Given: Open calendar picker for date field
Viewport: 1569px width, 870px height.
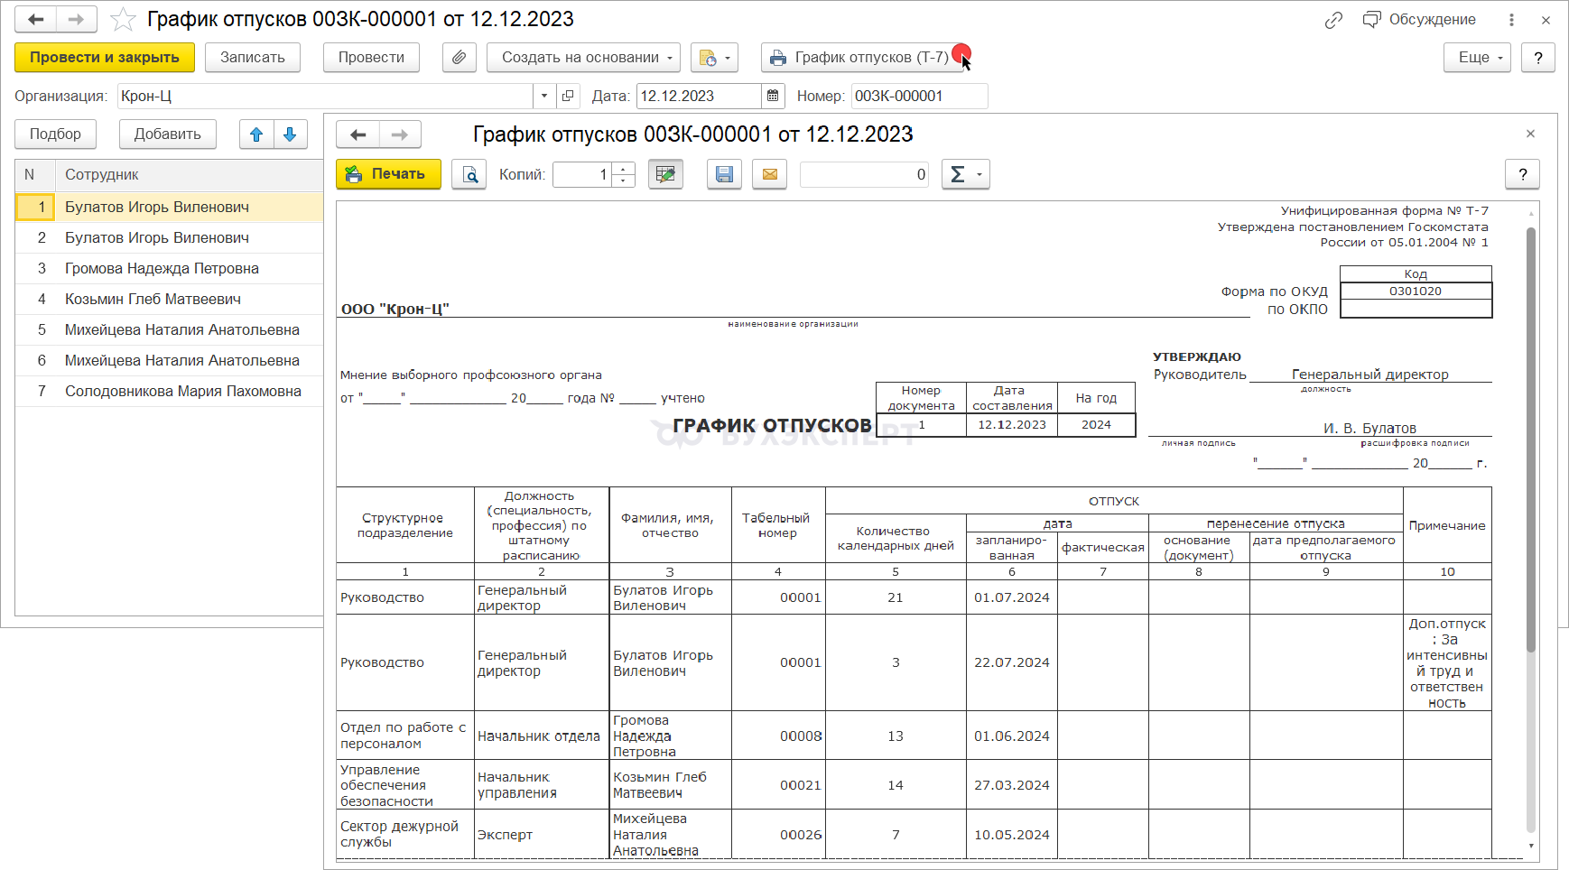Looking at the screenshot, I should pyautogui.click(x=773, y=96).
